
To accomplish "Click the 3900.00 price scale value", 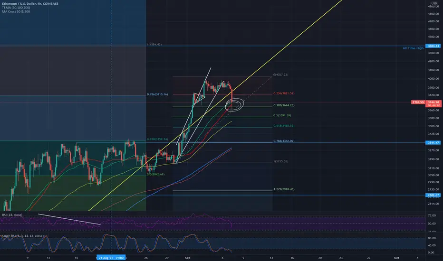I will 433,88.
